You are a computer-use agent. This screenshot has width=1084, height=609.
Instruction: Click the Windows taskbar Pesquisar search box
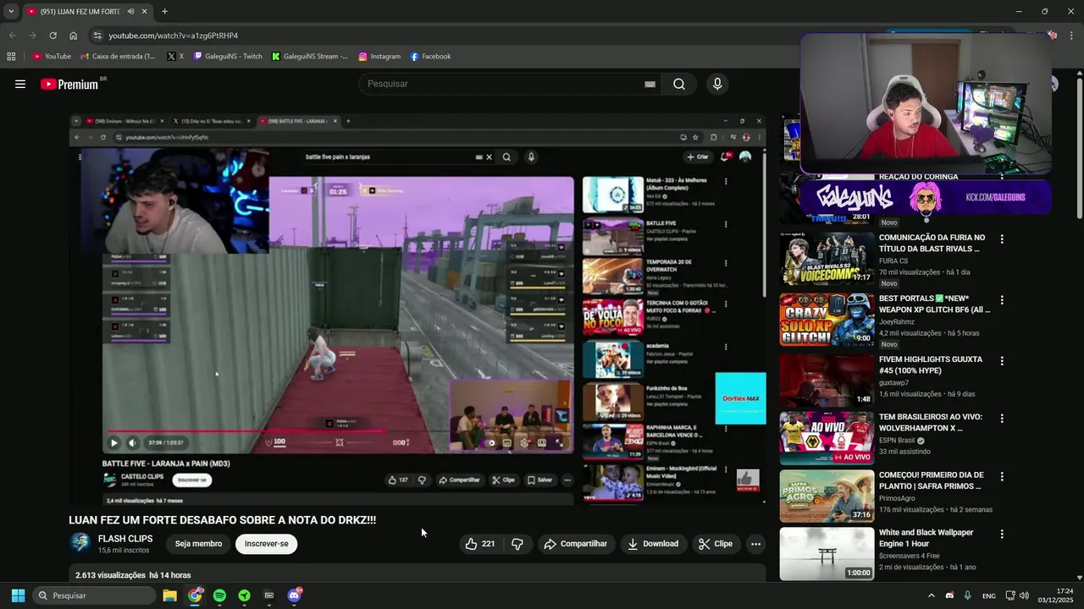tap(95, 595)
